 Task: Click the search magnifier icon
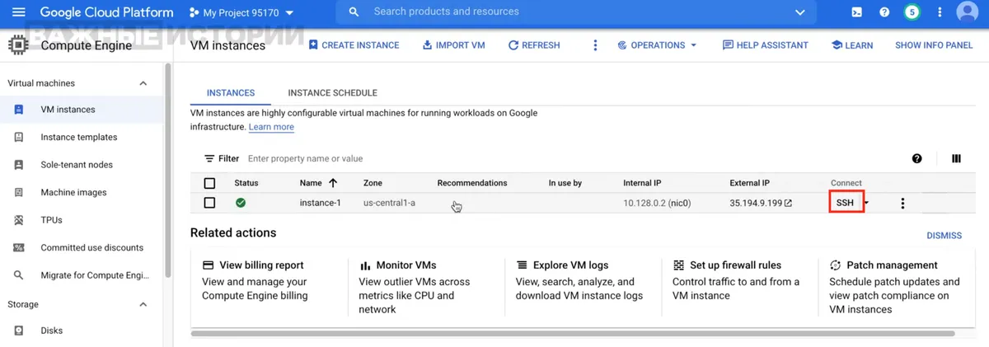click(354, 12)
